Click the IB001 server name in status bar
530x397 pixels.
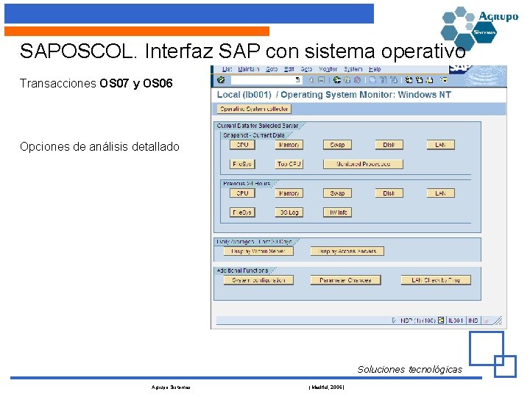point(456,321)
